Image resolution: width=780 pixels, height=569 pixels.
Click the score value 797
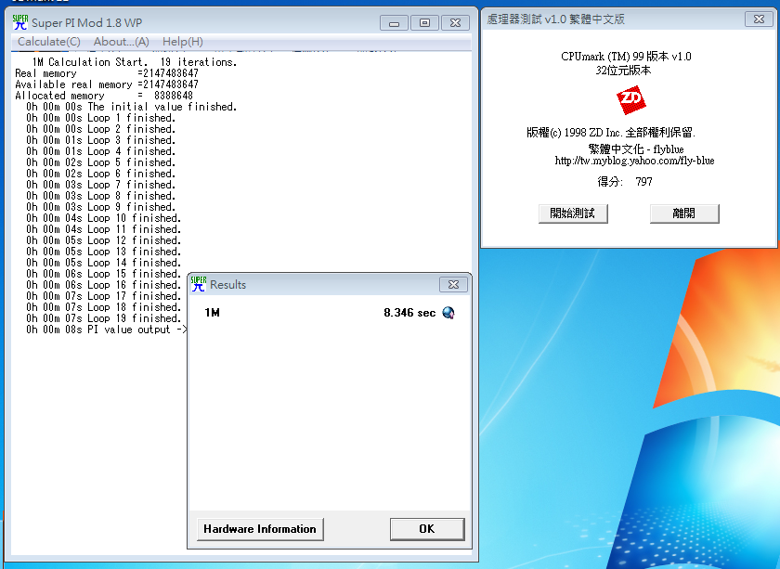pos(643,182)
